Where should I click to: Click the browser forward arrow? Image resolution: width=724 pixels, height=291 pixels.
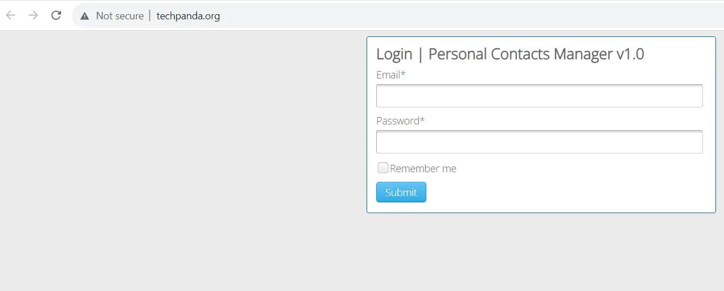pos(34,15)
